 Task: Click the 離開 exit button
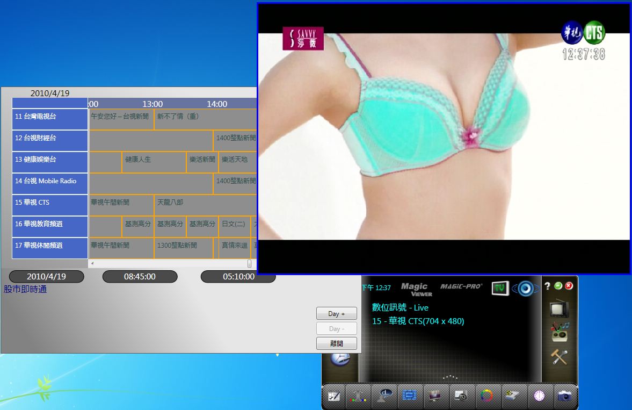[337, 343]
